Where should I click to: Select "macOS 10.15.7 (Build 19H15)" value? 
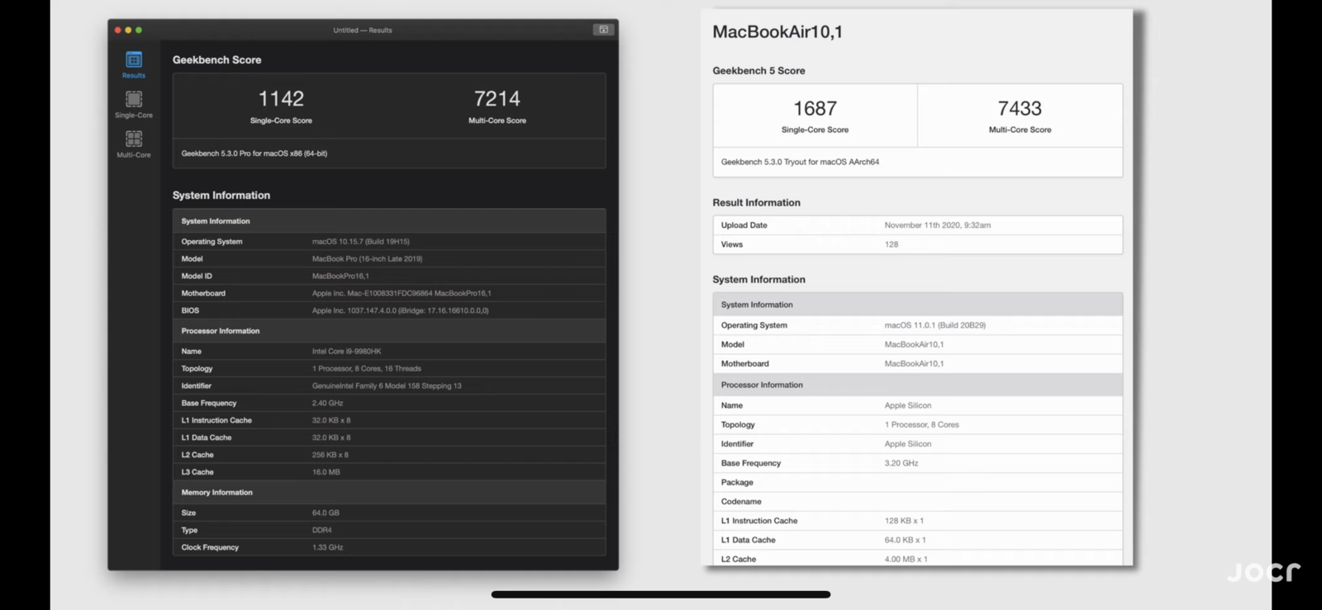click(361, 242)
